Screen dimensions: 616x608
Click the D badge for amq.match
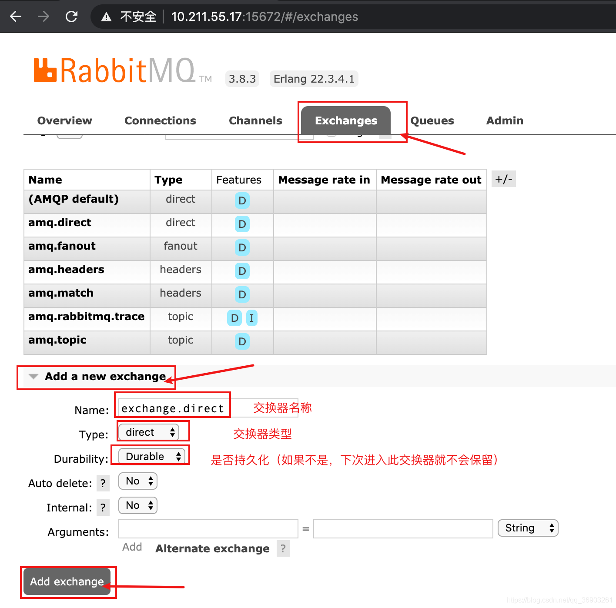click(242, 294)
